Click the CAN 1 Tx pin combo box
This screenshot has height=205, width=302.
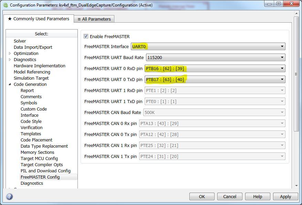[x=212, y=156]
